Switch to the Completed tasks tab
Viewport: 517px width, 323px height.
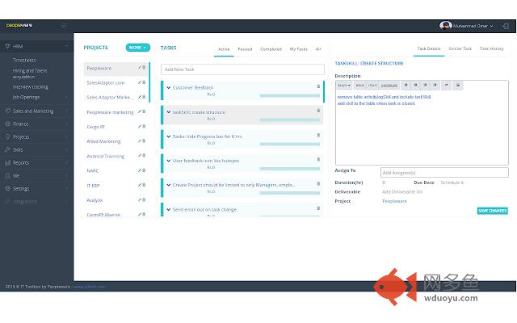(271, 49)
